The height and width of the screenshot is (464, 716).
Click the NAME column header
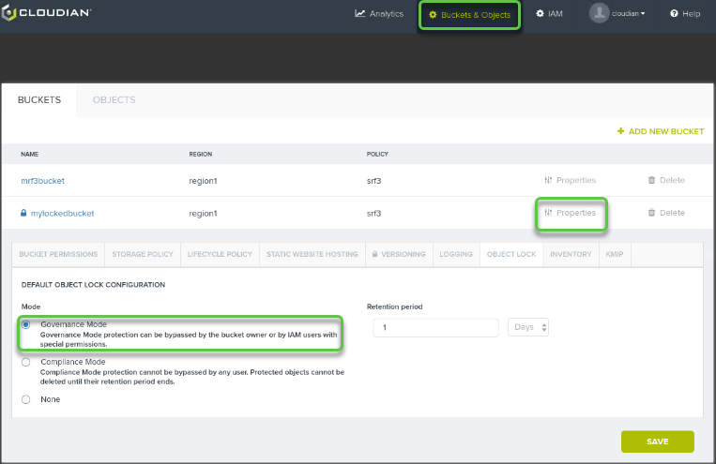click(x=30, y=155)
